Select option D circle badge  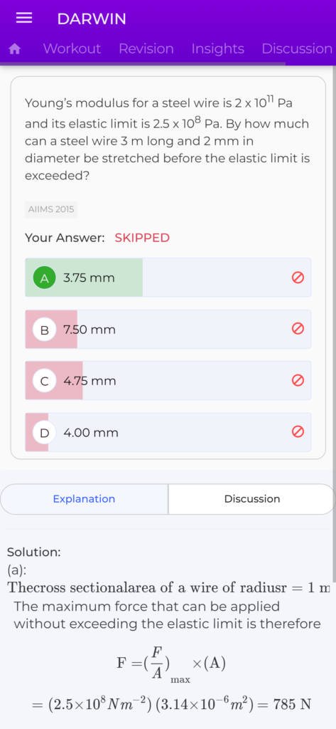tap(45, 433)
